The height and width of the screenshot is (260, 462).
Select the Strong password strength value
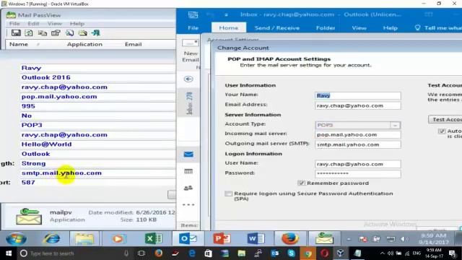(x=34, y=163)
